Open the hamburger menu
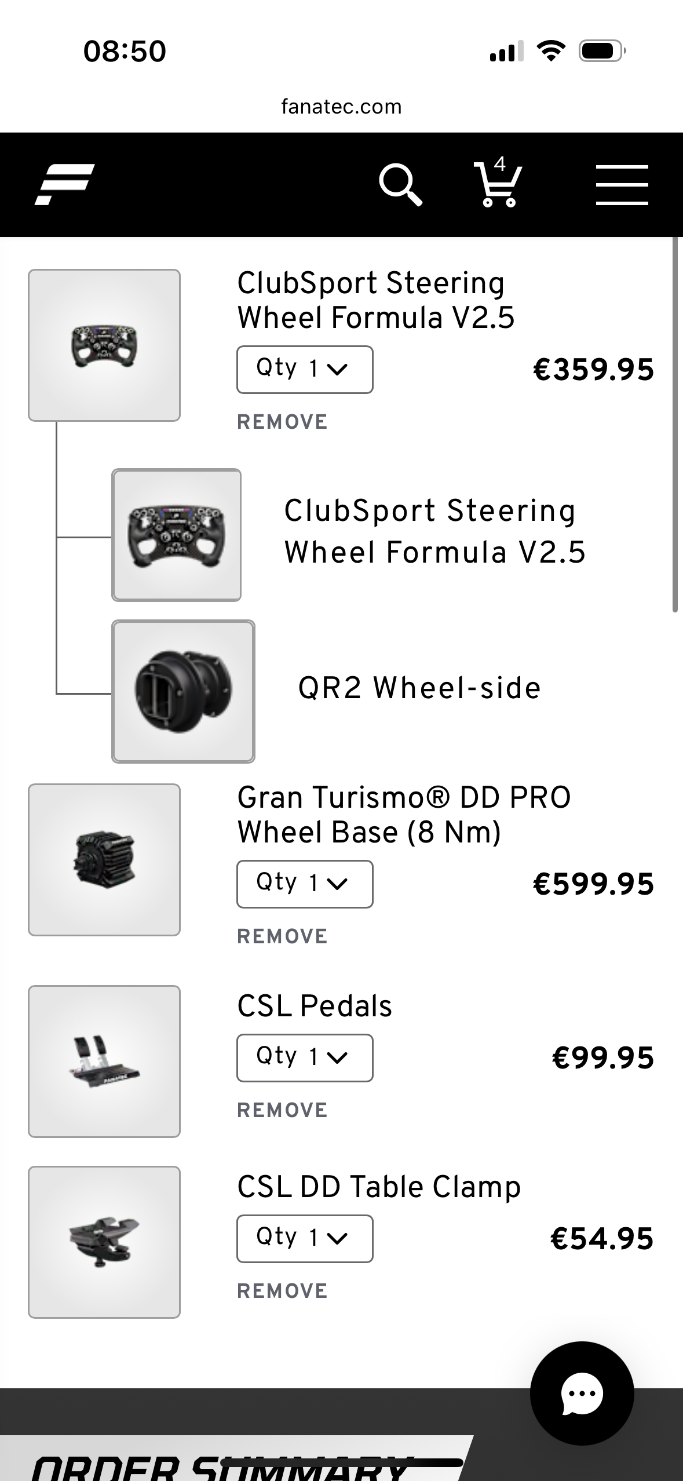 point(622,185)
